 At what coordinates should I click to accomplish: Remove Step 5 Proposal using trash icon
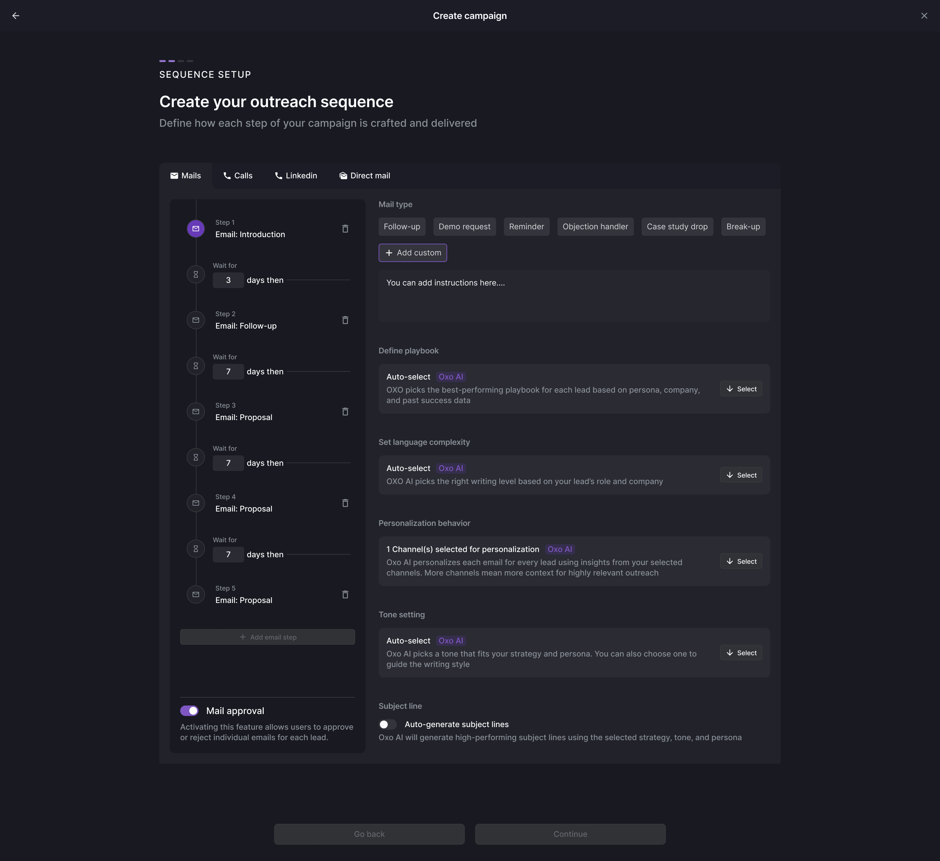(345, 594)
